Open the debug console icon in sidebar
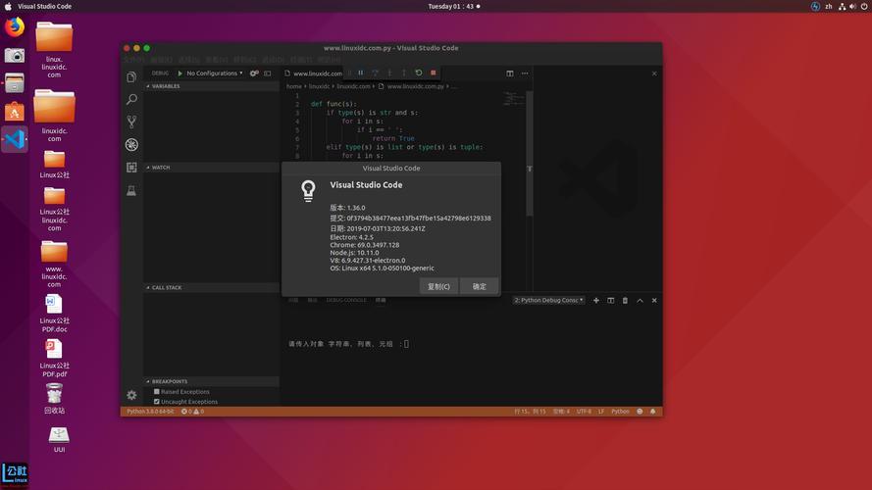The height and width of the screenshot is (490, 872). 268,73
